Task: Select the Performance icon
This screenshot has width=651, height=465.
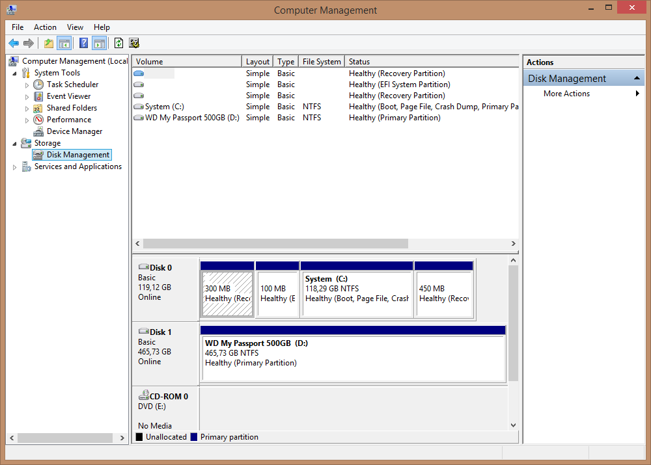Action: point(38,120)
